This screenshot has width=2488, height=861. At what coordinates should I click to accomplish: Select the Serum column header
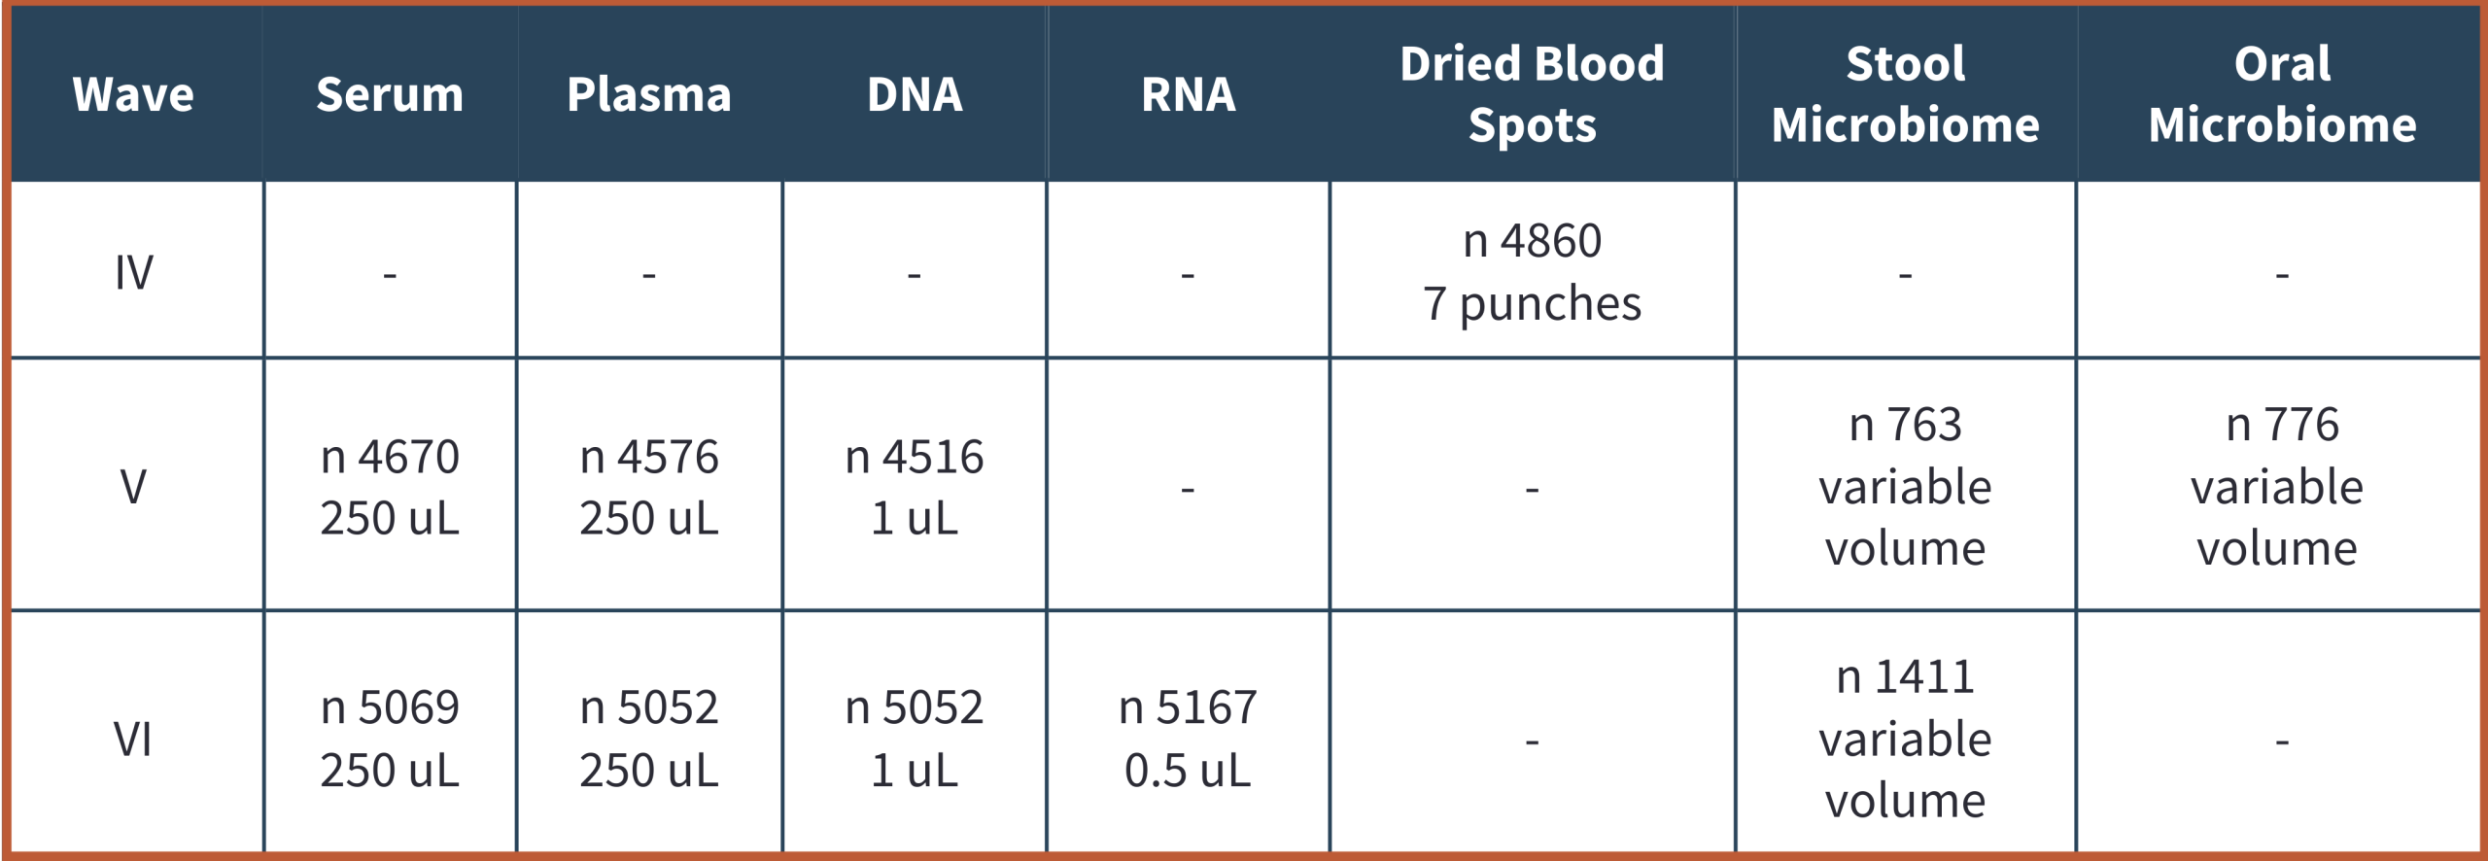click(390, 95)
